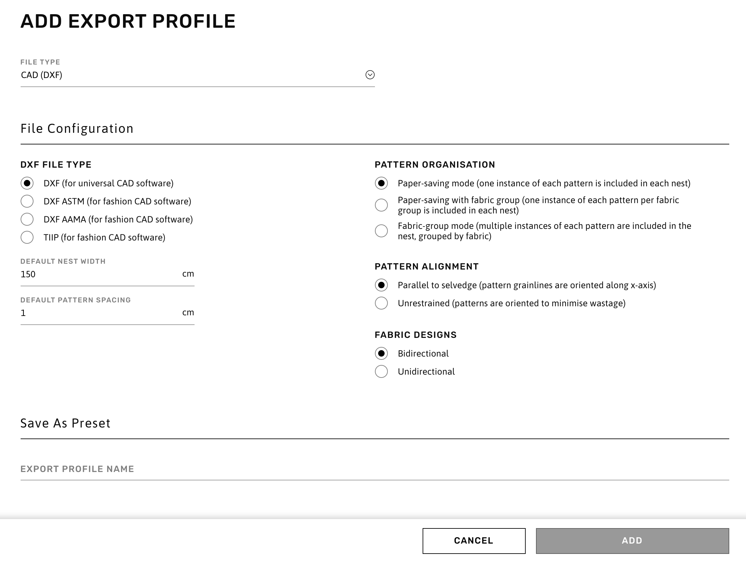Enable Unidirectional fabric design option
Screen dimensions: 746x561
point(381,371)
